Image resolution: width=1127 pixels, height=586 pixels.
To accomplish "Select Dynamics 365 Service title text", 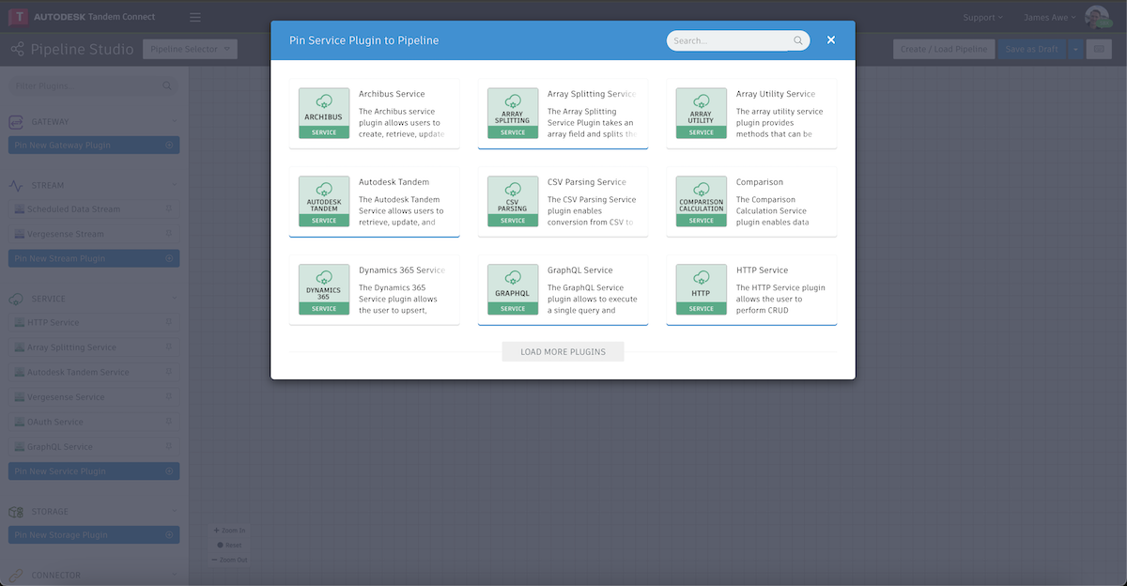I will tap(402, 270).
